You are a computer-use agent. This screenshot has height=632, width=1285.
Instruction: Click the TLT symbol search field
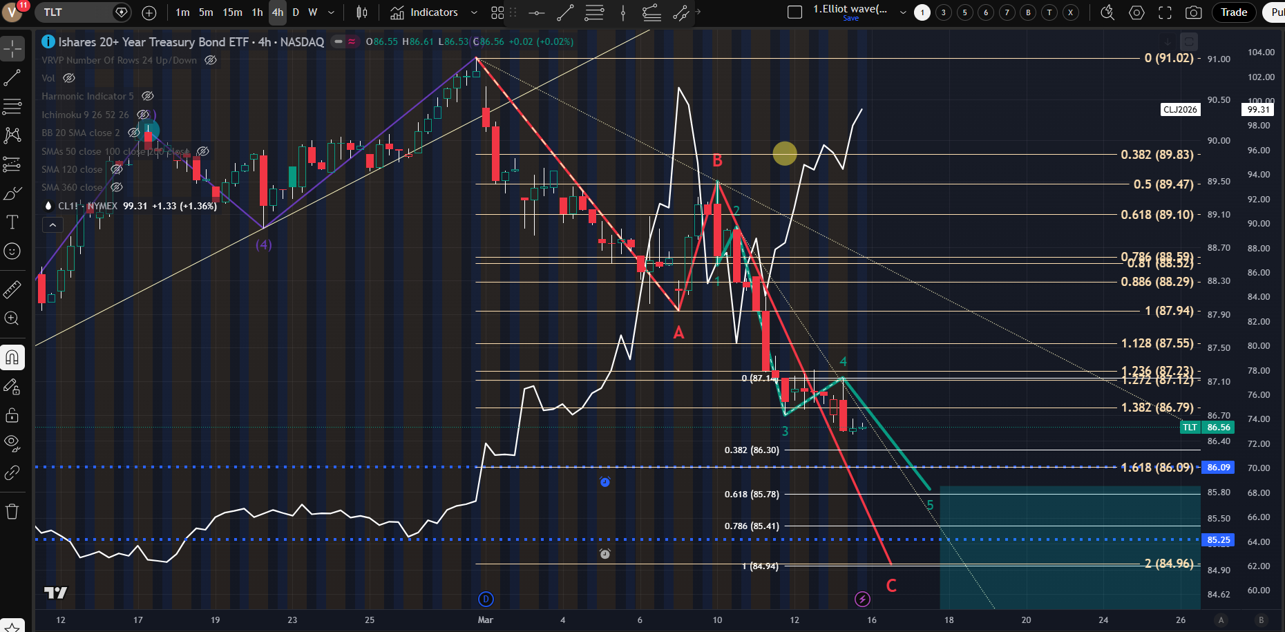coord(75,12)
